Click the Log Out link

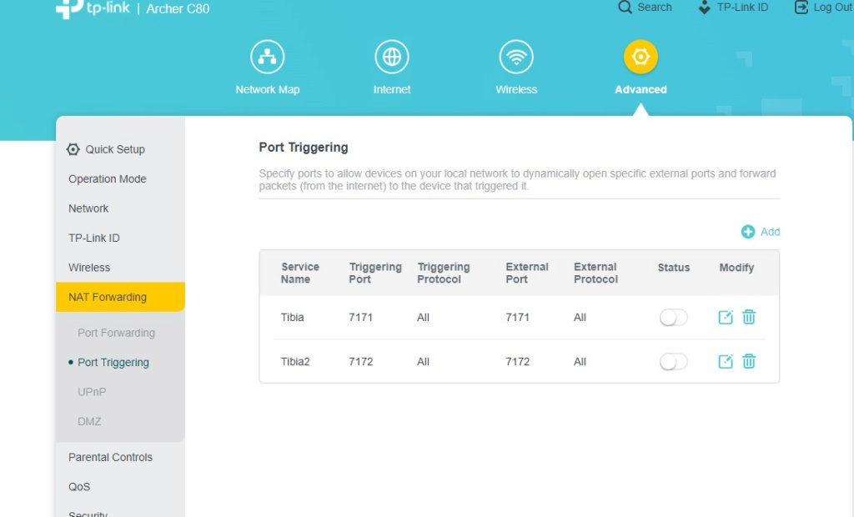[x=833, y=7]
